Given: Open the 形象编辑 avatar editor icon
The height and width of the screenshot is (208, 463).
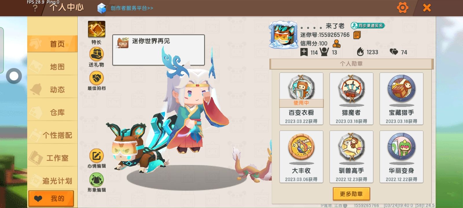Looking at the screenshot, I should (96, 180).
